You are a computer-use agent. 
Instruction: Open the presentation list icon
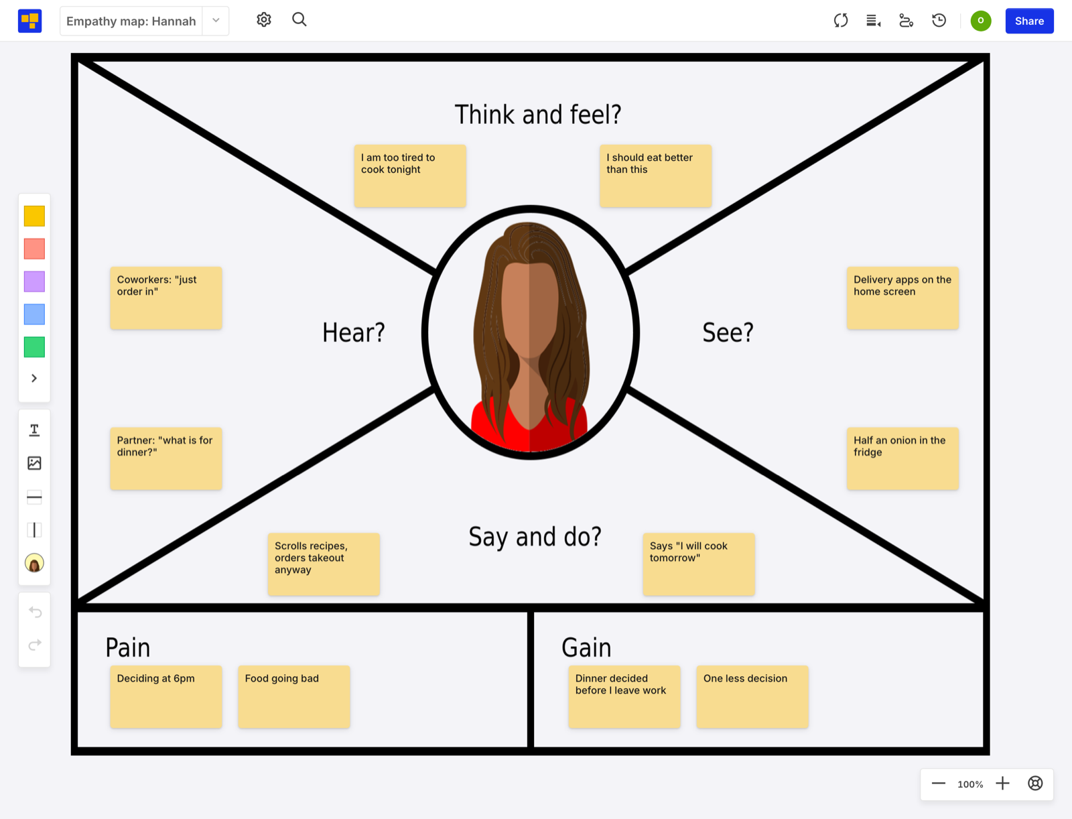pos(874,21)
